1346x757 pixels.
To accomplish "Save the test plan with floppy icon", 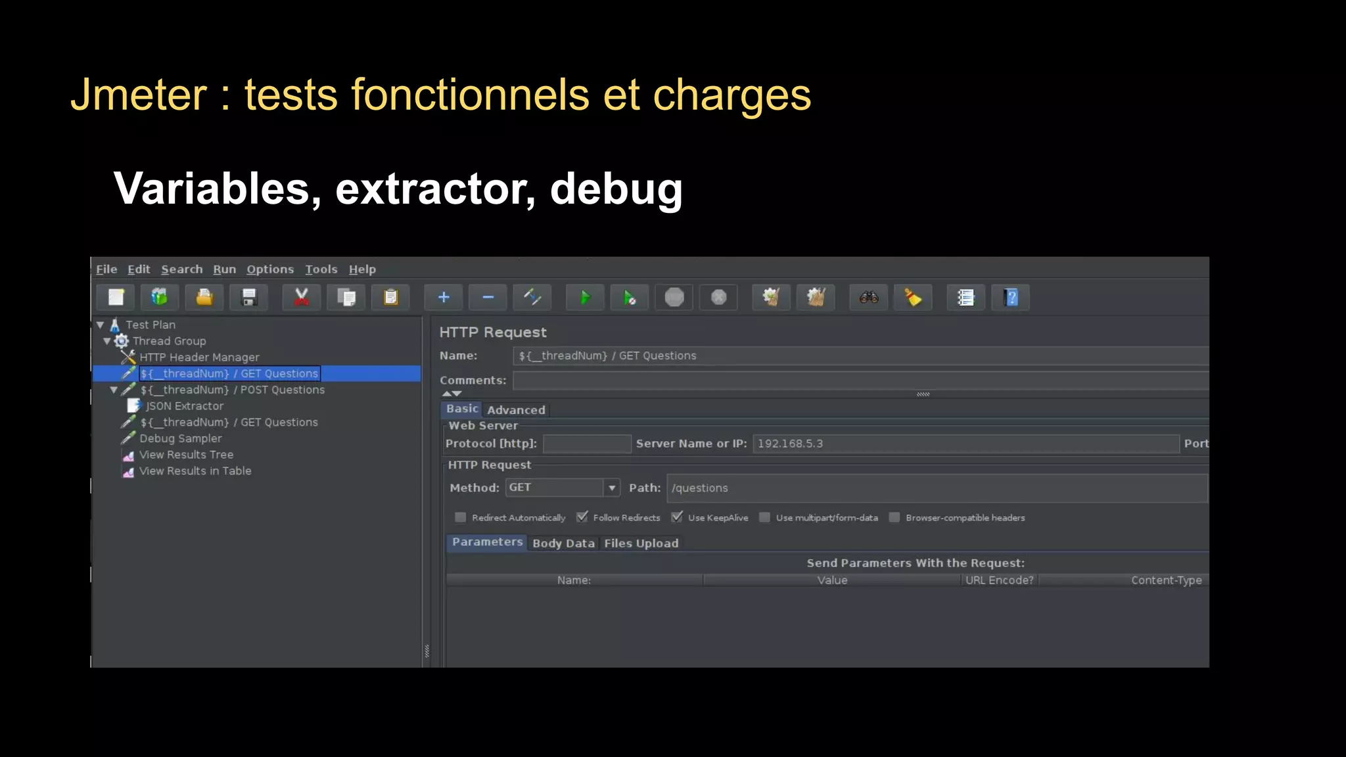I will click(249, 298).
